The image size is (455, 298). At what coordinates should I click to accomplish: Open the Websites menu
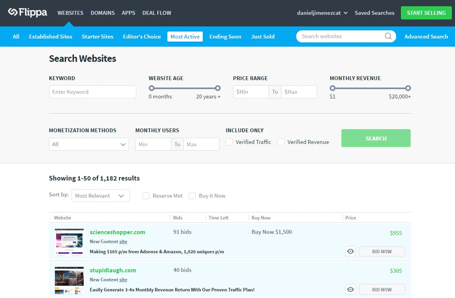tap(70, 13)
